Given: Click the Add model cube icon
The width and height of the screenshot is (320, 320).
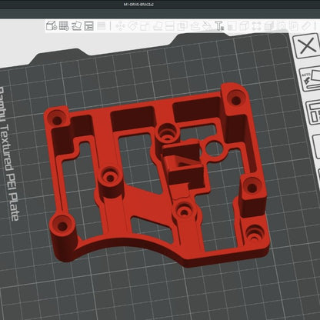Looking at the screenshot, I should [52, 26].
